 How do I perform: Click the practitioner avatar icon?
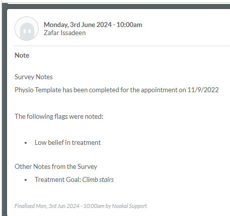(27, 29)
